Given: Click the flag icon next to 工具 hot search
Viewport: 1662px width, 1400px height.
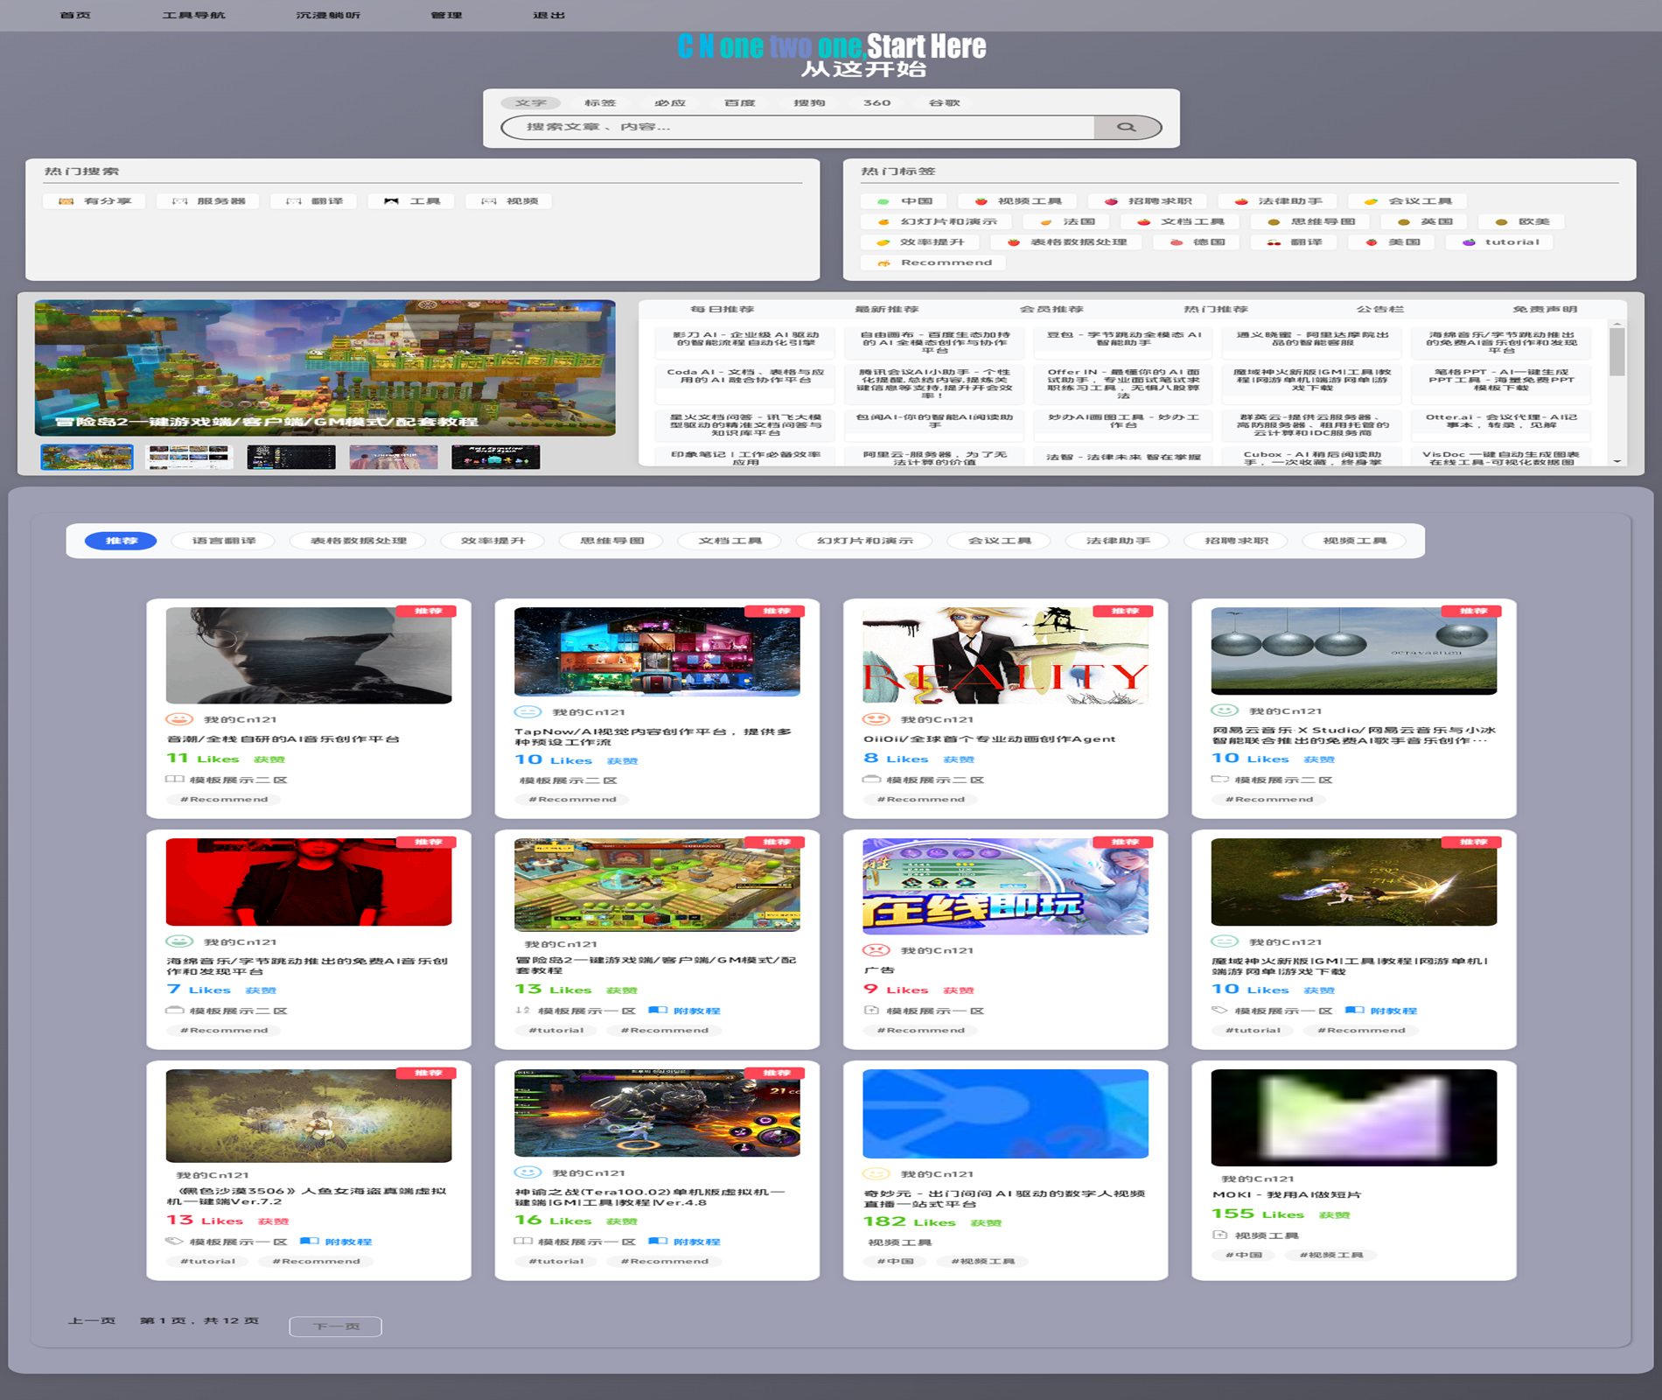Looking at the screenshot, I should pos(391,201).
